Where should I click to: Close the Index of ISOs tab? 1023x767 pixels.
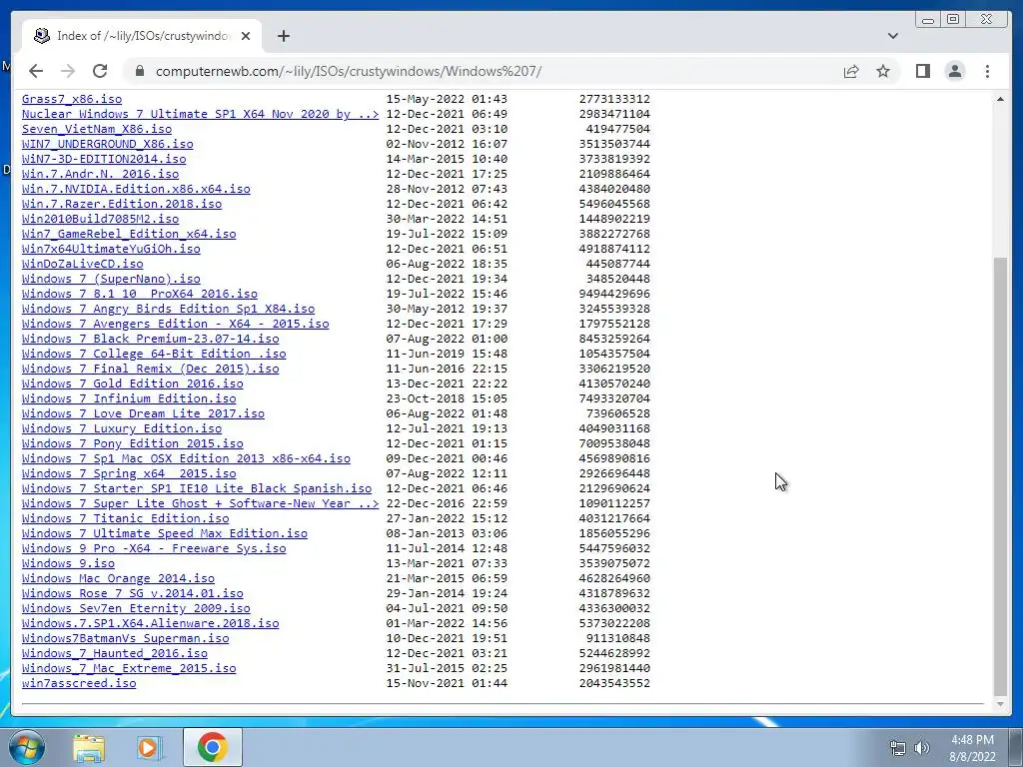coord(246,36)
